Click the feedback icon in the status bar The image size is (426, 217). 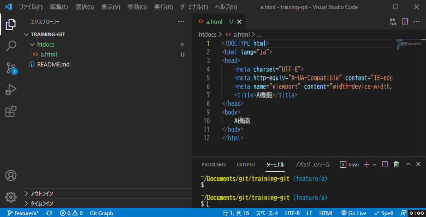coord(403,213)
